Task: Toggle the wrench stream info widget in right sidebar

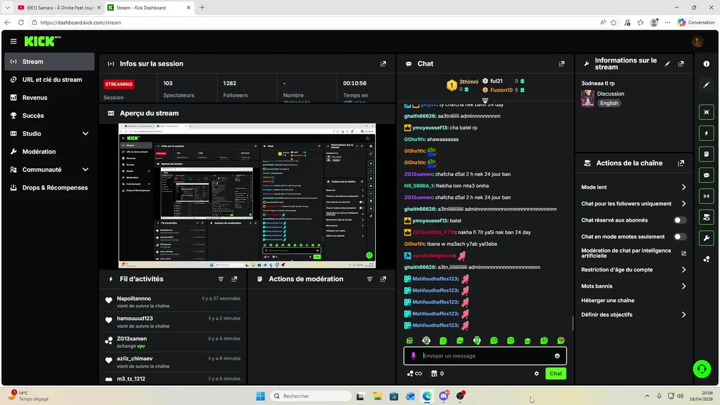Action: tap(706, 238)
